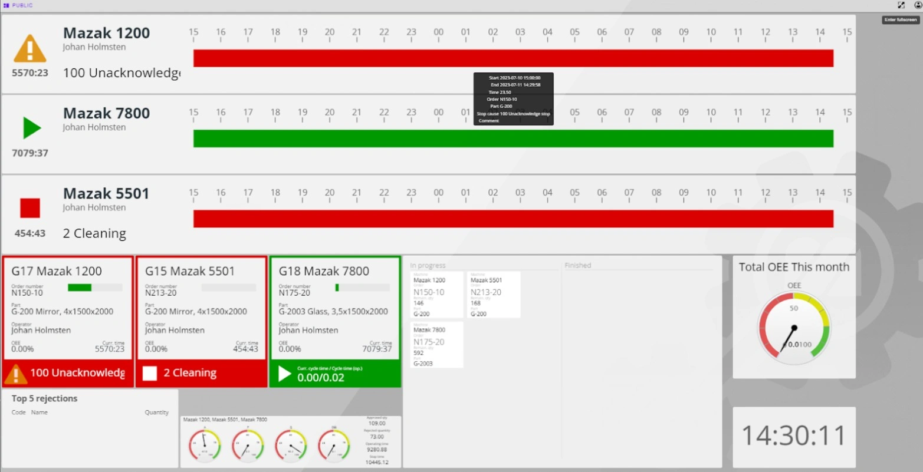Viewport: 923px width, 472px height.
Task: Click the Top 5 rejections header
Action: [x=45, y=398]
